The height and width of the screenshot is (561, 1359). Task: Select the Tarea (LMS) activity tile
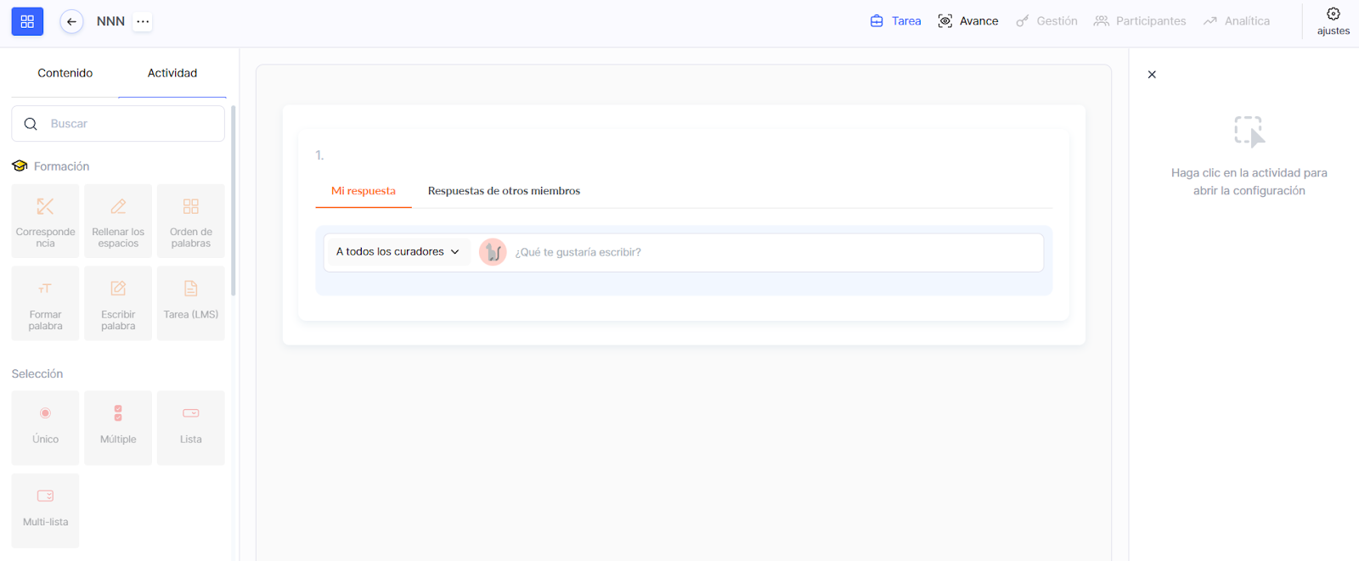tap(191, 303)
